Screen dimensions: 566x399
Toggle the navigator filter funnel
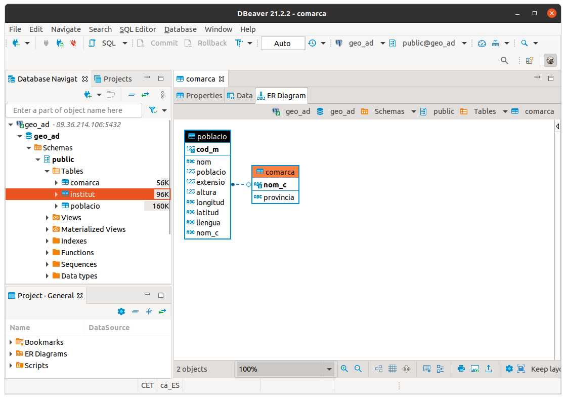pyautogui.click(x=153, y=110)
